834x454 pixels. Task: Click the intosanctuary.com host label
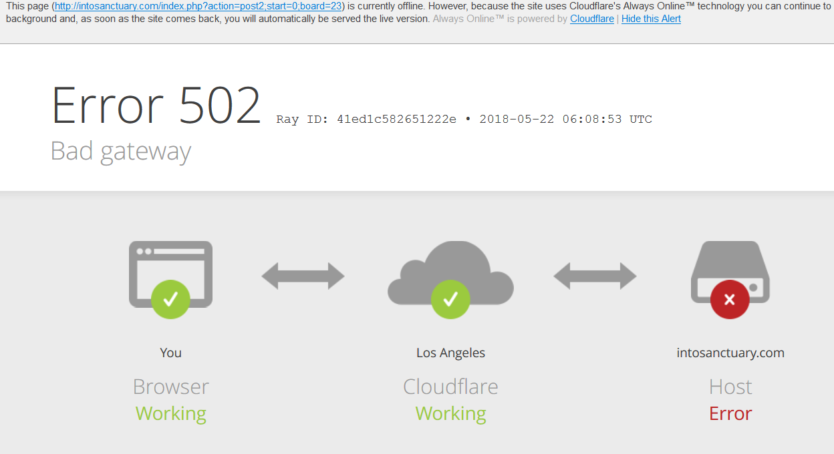click(x=730, y=353)
